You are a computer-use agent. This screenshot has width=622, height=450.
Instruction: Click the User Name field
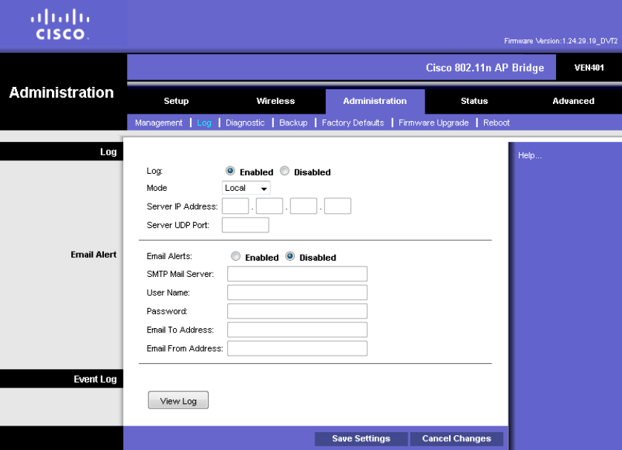[297, 293]
